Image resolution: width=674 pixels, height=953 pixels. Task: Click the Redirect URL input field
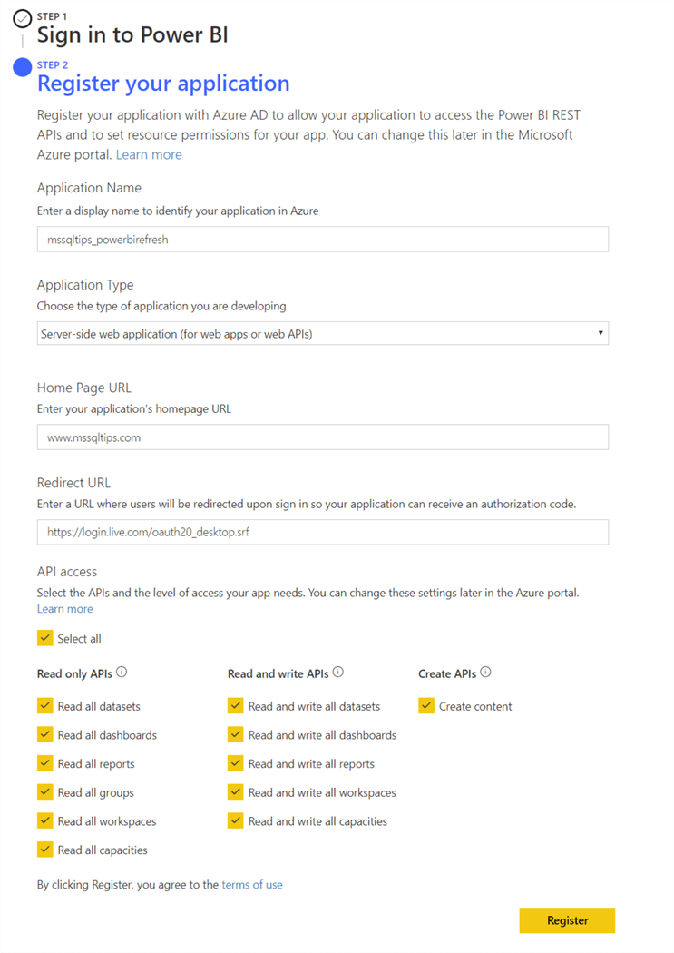click(322, 532)
